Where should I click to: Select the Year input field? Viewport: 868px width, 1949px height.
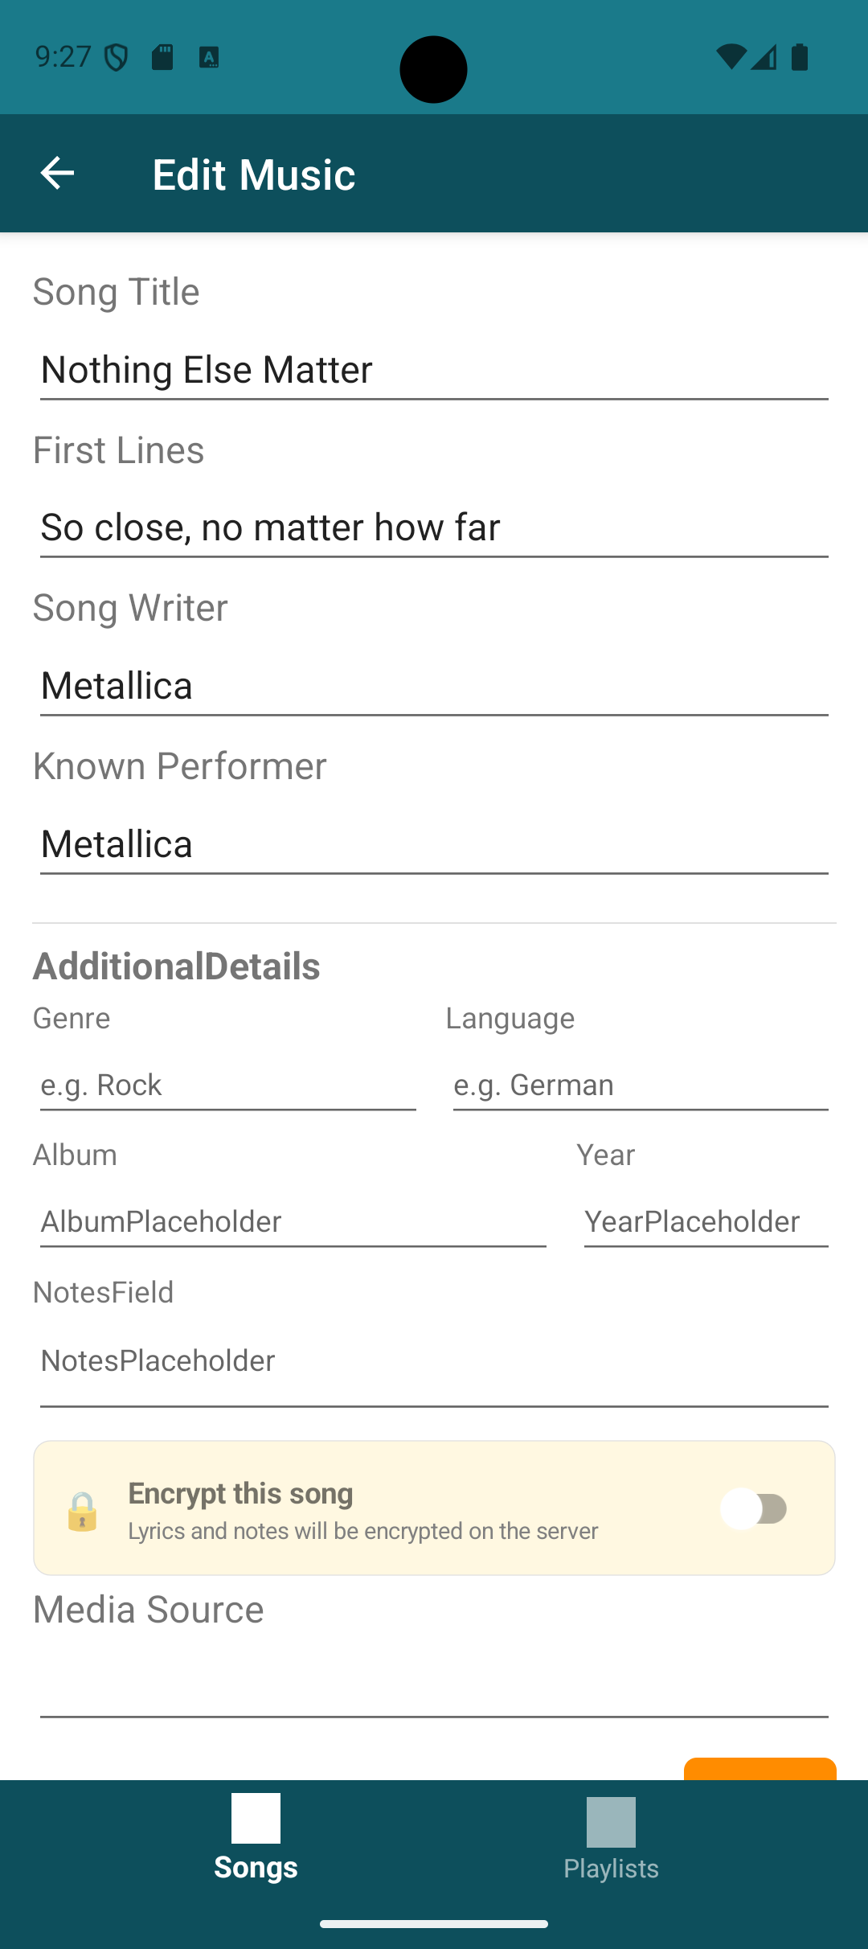click(x=706, y=1222)
